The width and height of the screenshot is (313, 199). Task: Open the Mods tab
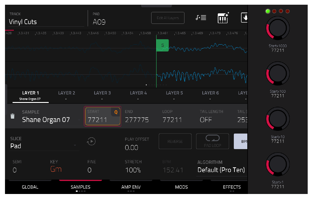(181, 187)
